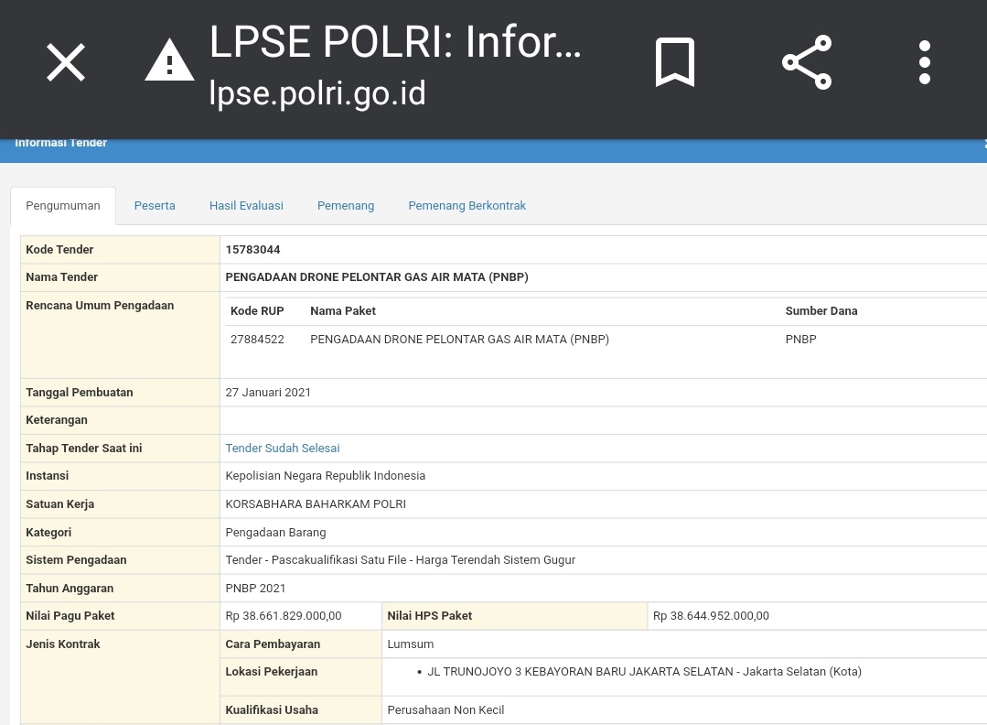Click the PNBP 2021 budget year
987x725 pixels.
coord(255,589)
